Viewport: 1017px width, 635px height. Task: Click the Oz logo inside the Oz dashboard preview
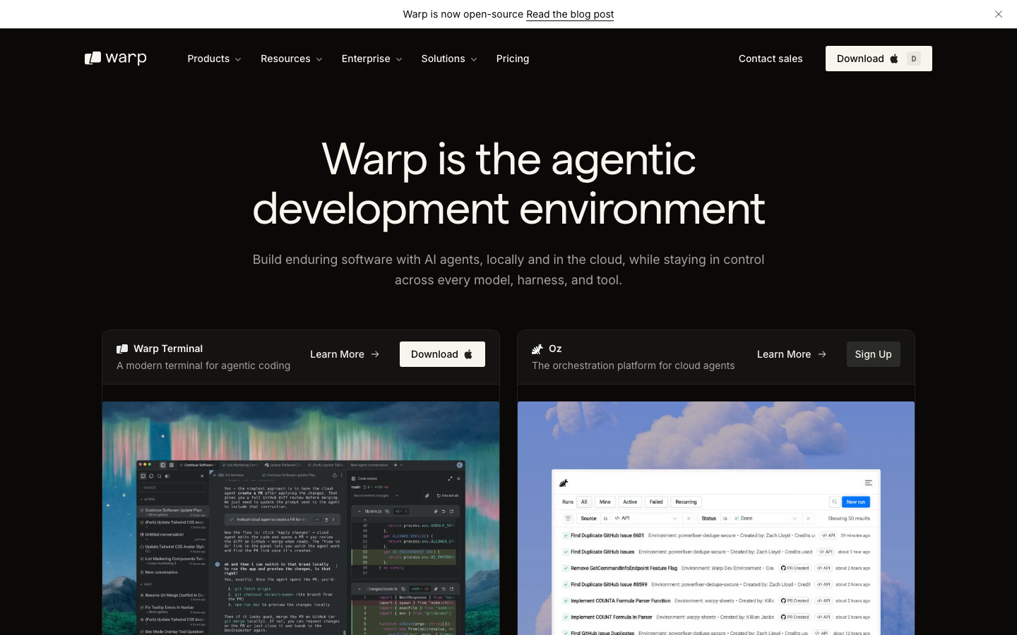(564, 483)
